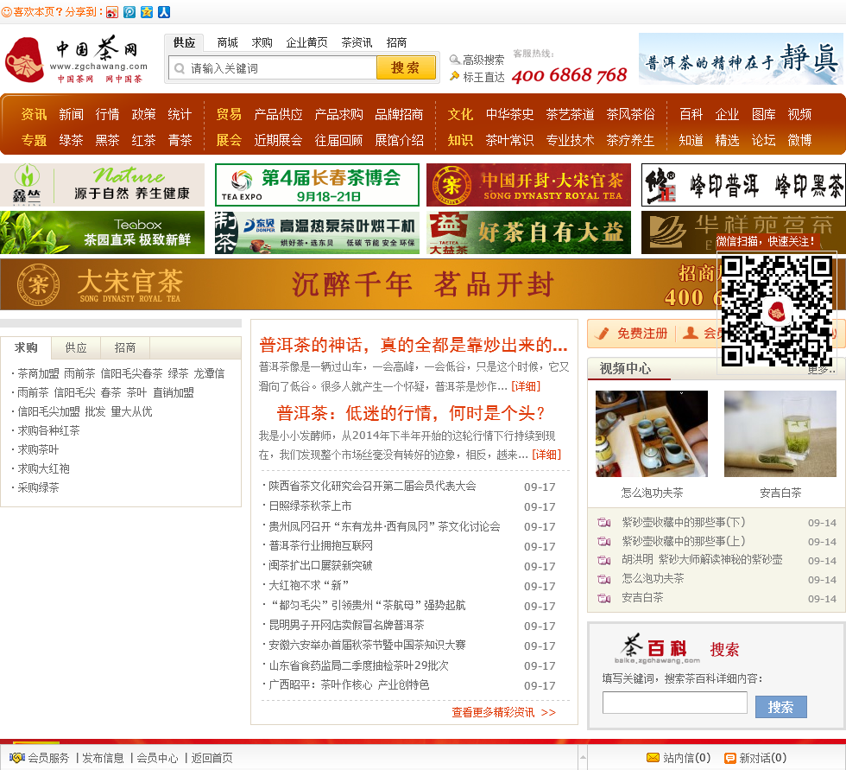Screen dimensions: 846x770
Task: Click video icon beside 安吉白茶 list row
Action: point(604,598)
